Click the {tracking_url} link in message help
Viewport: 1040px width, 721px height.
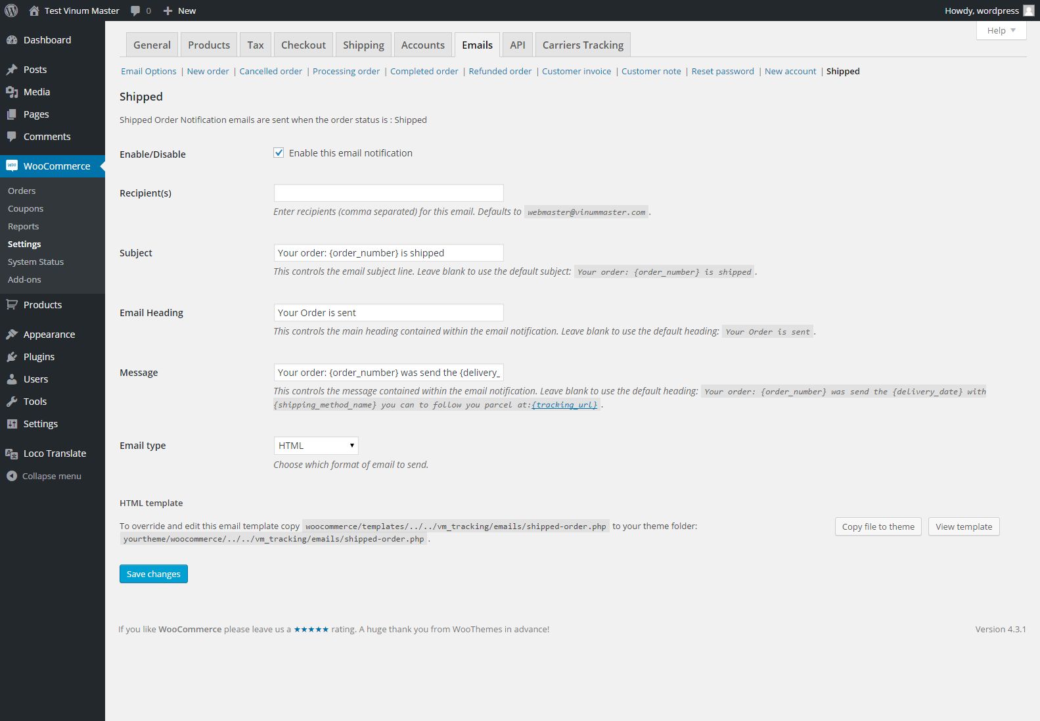point(564,405)
